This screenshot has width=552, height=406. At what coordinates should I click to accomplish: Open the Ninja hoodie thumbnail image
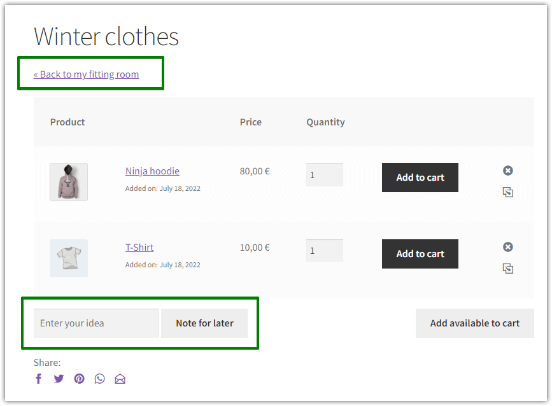69,182
